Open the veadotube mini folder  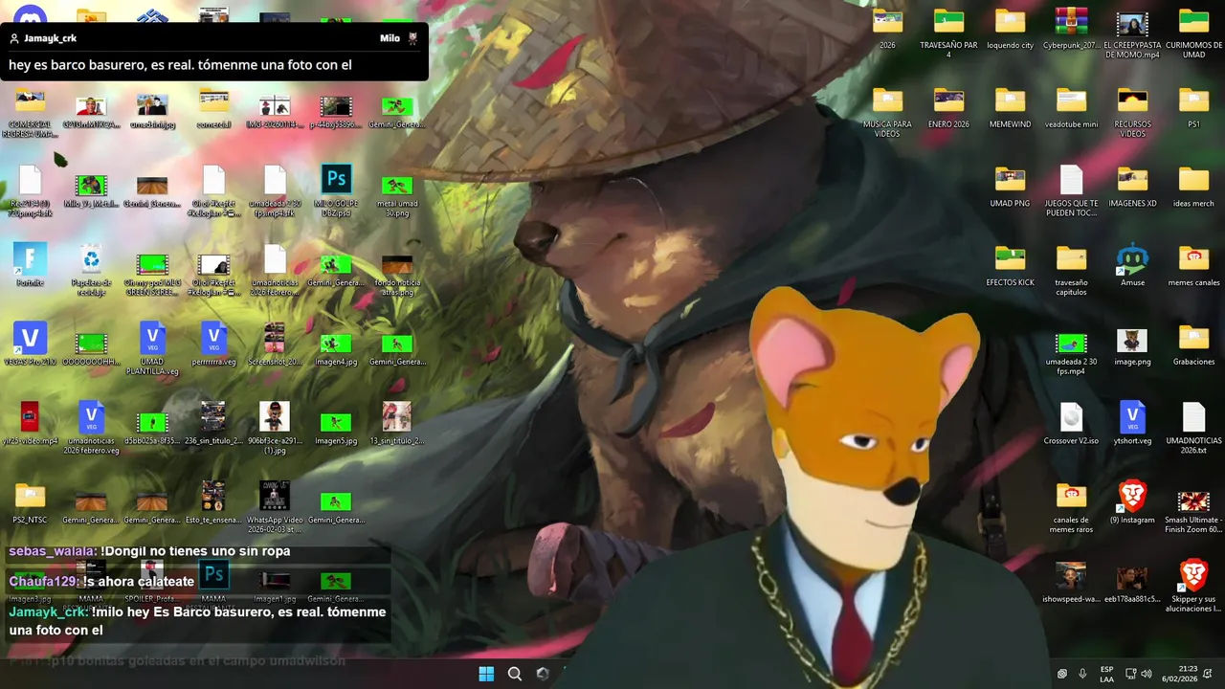(x=1071, y=108)
